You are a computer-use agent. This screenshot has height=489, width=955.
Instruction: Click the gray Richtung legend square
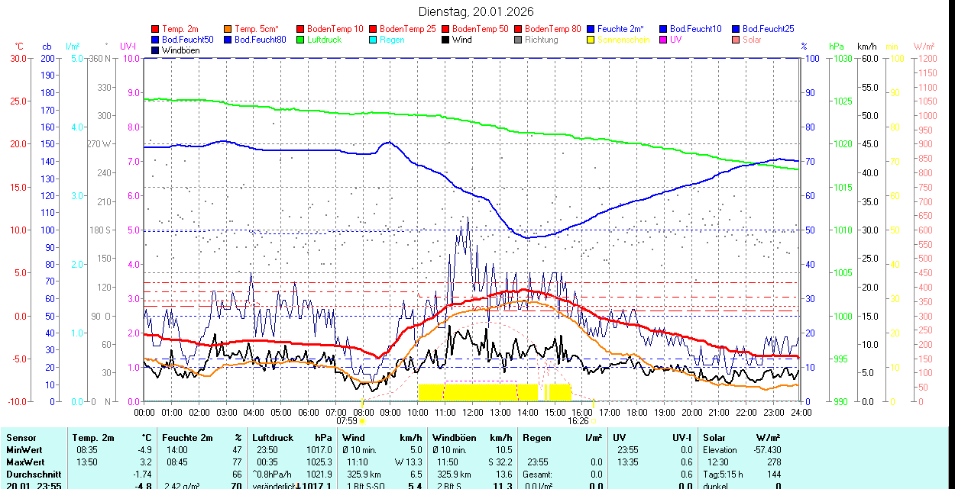point(519,40)
